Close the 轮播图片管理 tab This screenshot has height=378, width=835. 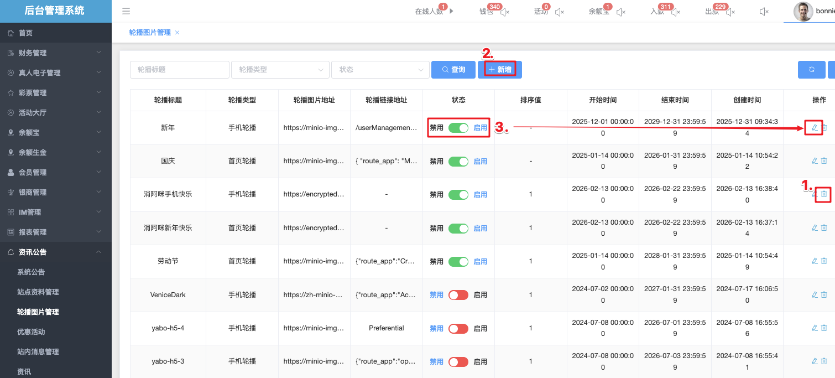point(177,33)
